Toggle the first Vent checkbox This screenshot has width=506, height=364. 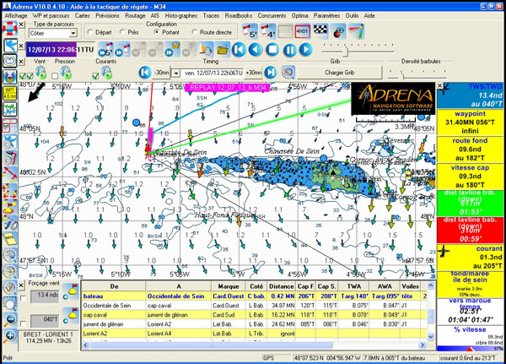[22, 76]
